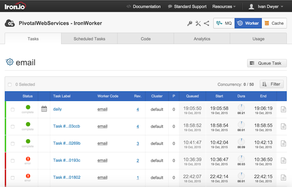Switch to the MQ product
Image resolution: width=292 pixels, height=187 pixels.
224,23
